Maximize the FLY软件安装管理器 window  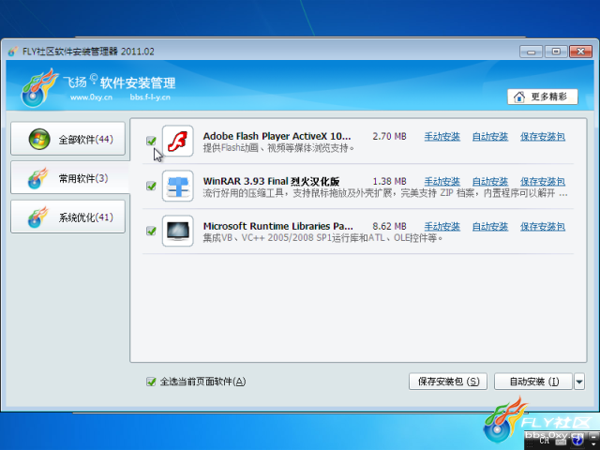(x=556, y=52)
